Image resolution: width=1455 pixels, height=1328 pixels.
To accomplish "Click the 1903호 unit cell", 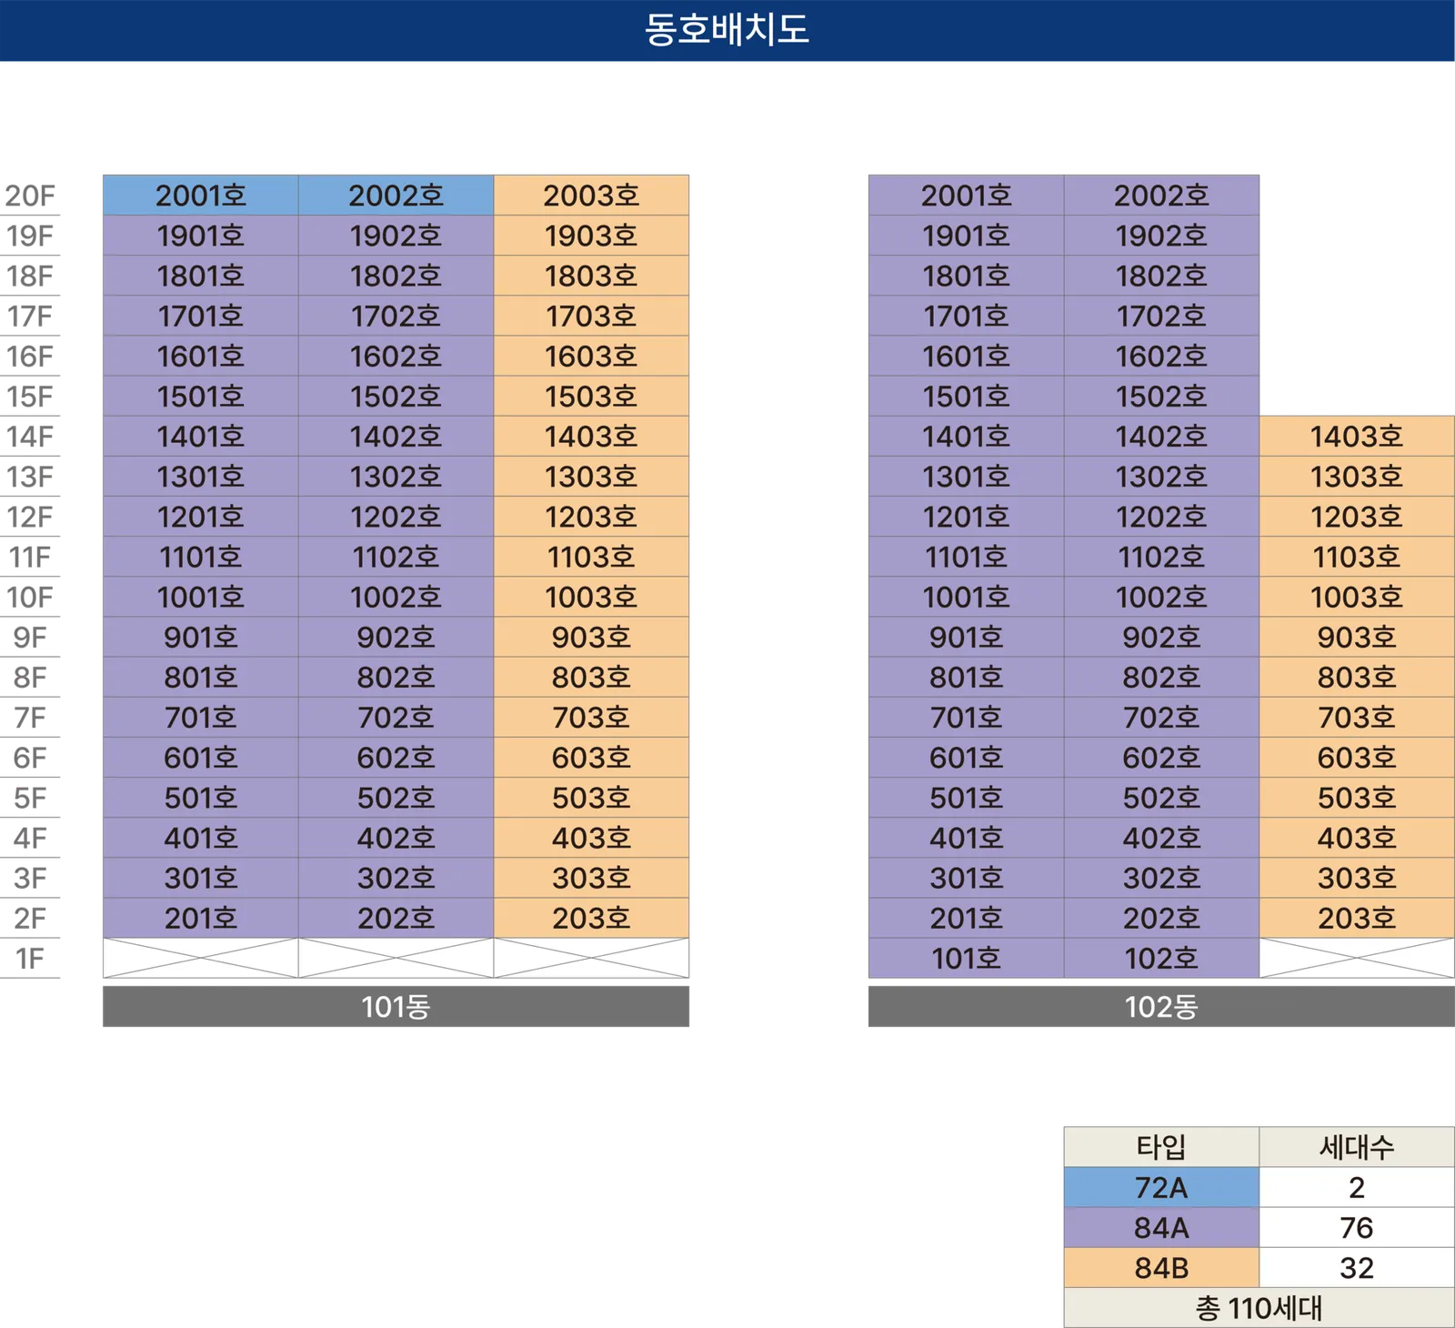I will (x=591, y=236).
